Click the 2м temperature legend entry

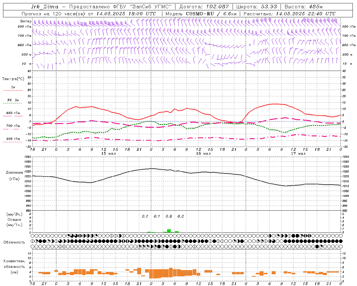[13, 87]
